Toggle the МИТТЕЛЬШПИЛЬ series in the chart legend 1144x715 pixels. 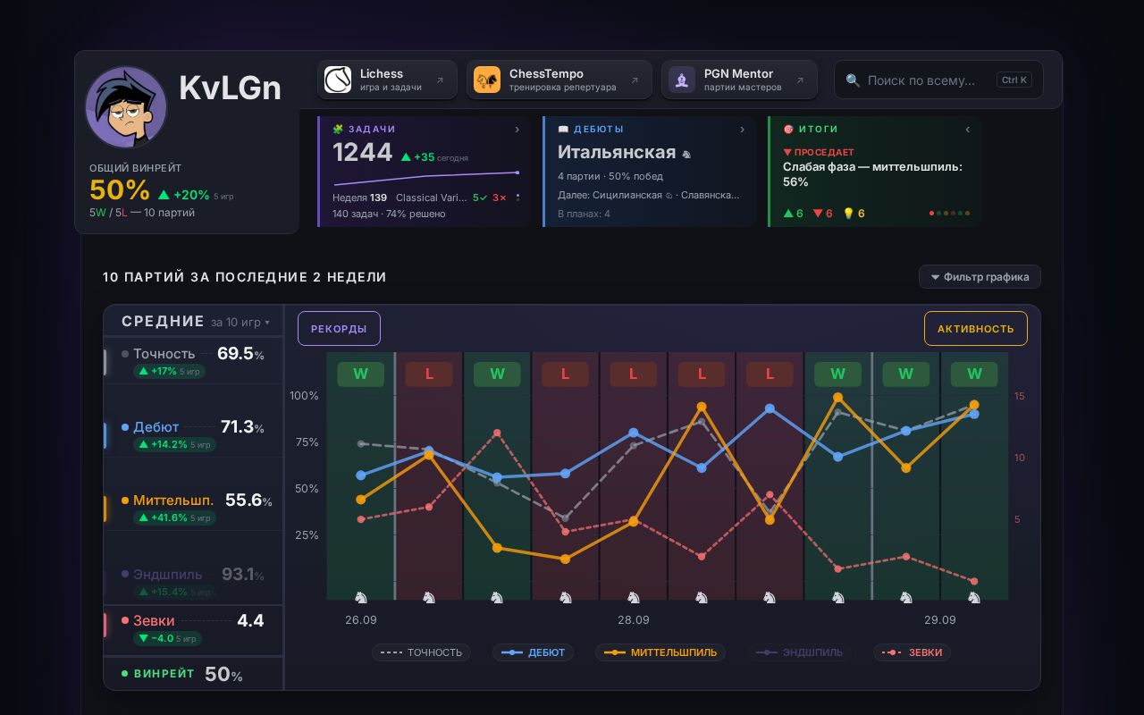[x=660, y=652]
